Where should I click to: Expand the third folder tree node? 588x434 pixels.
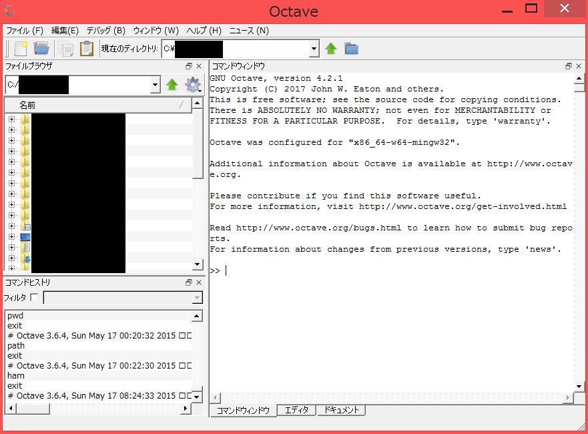click(11, 140)
